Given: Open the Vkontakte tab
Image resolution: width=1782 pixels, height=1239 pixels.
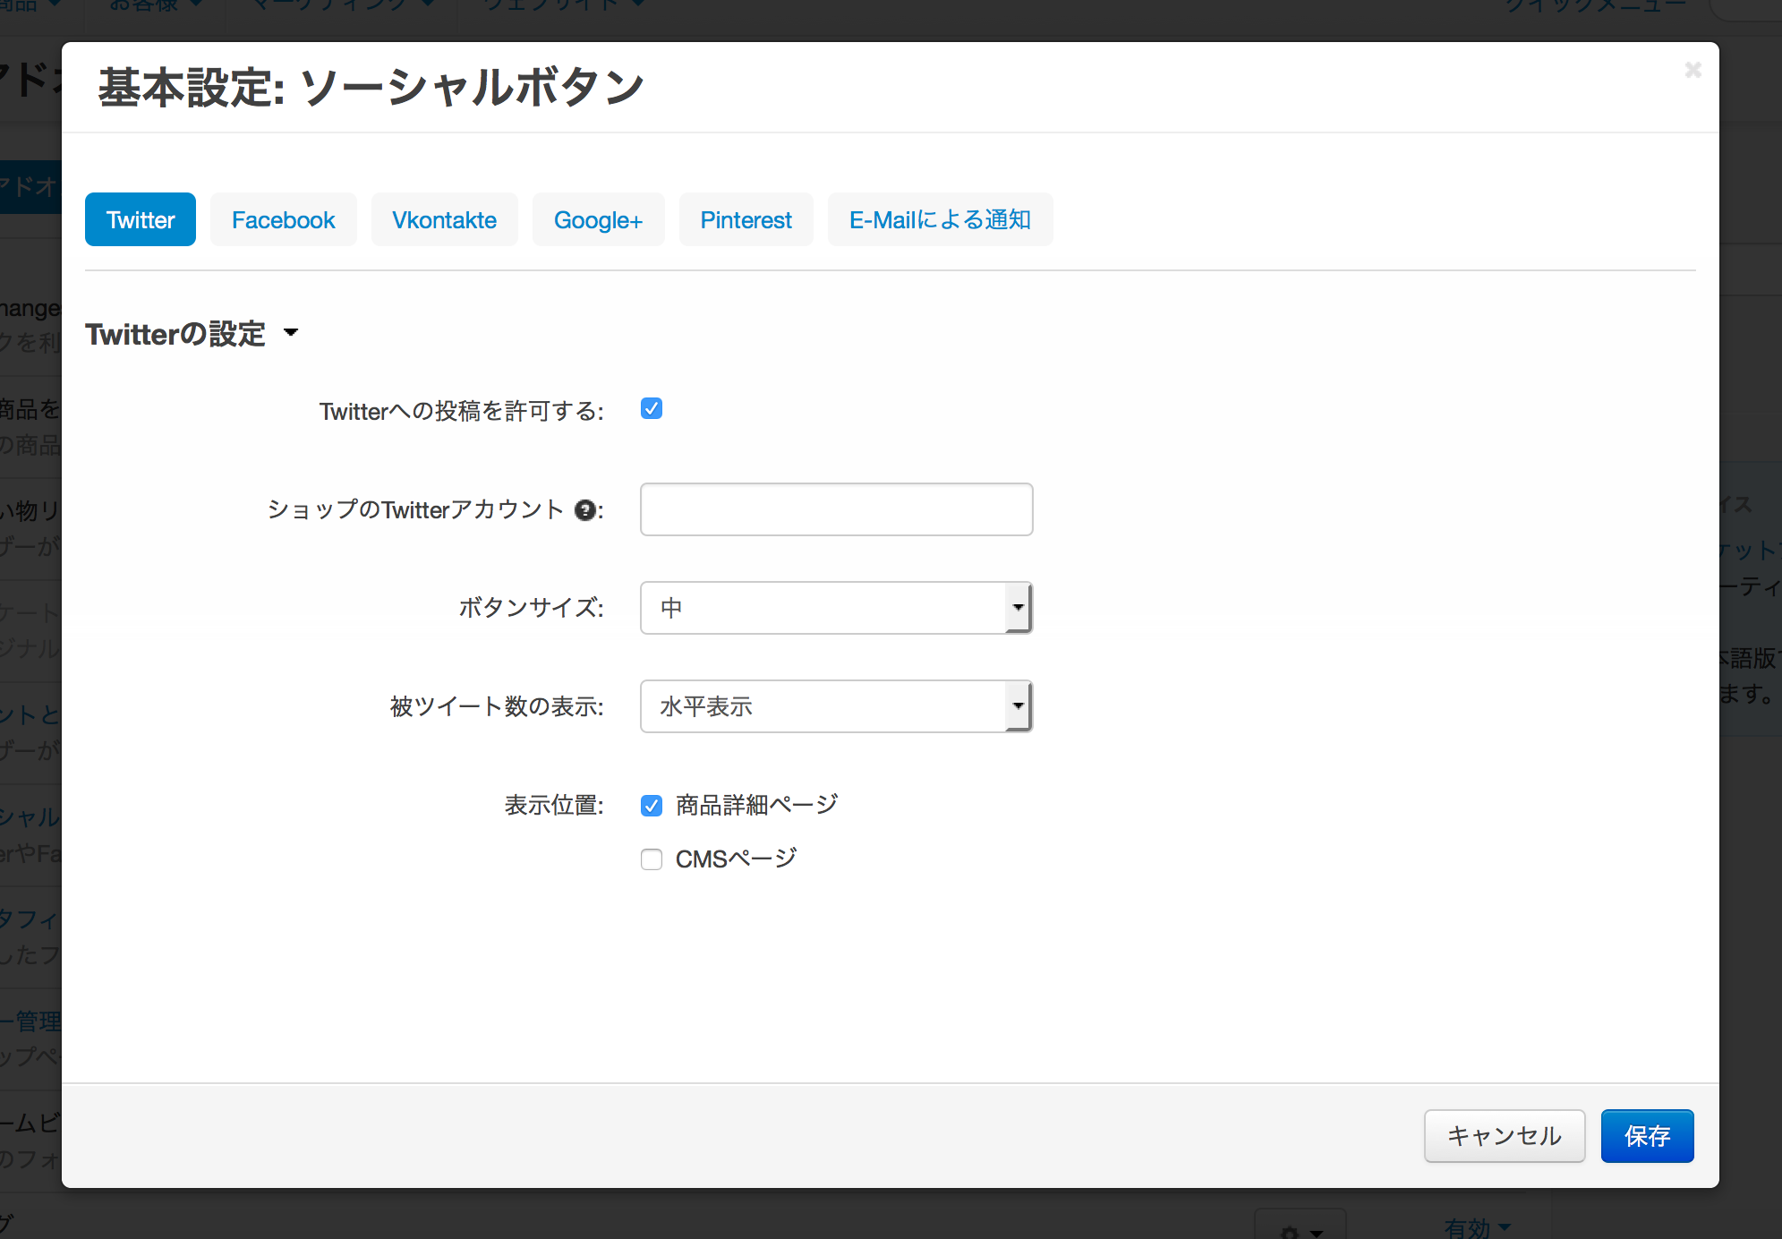Looking at the screenshot, I should click(444, 219).
